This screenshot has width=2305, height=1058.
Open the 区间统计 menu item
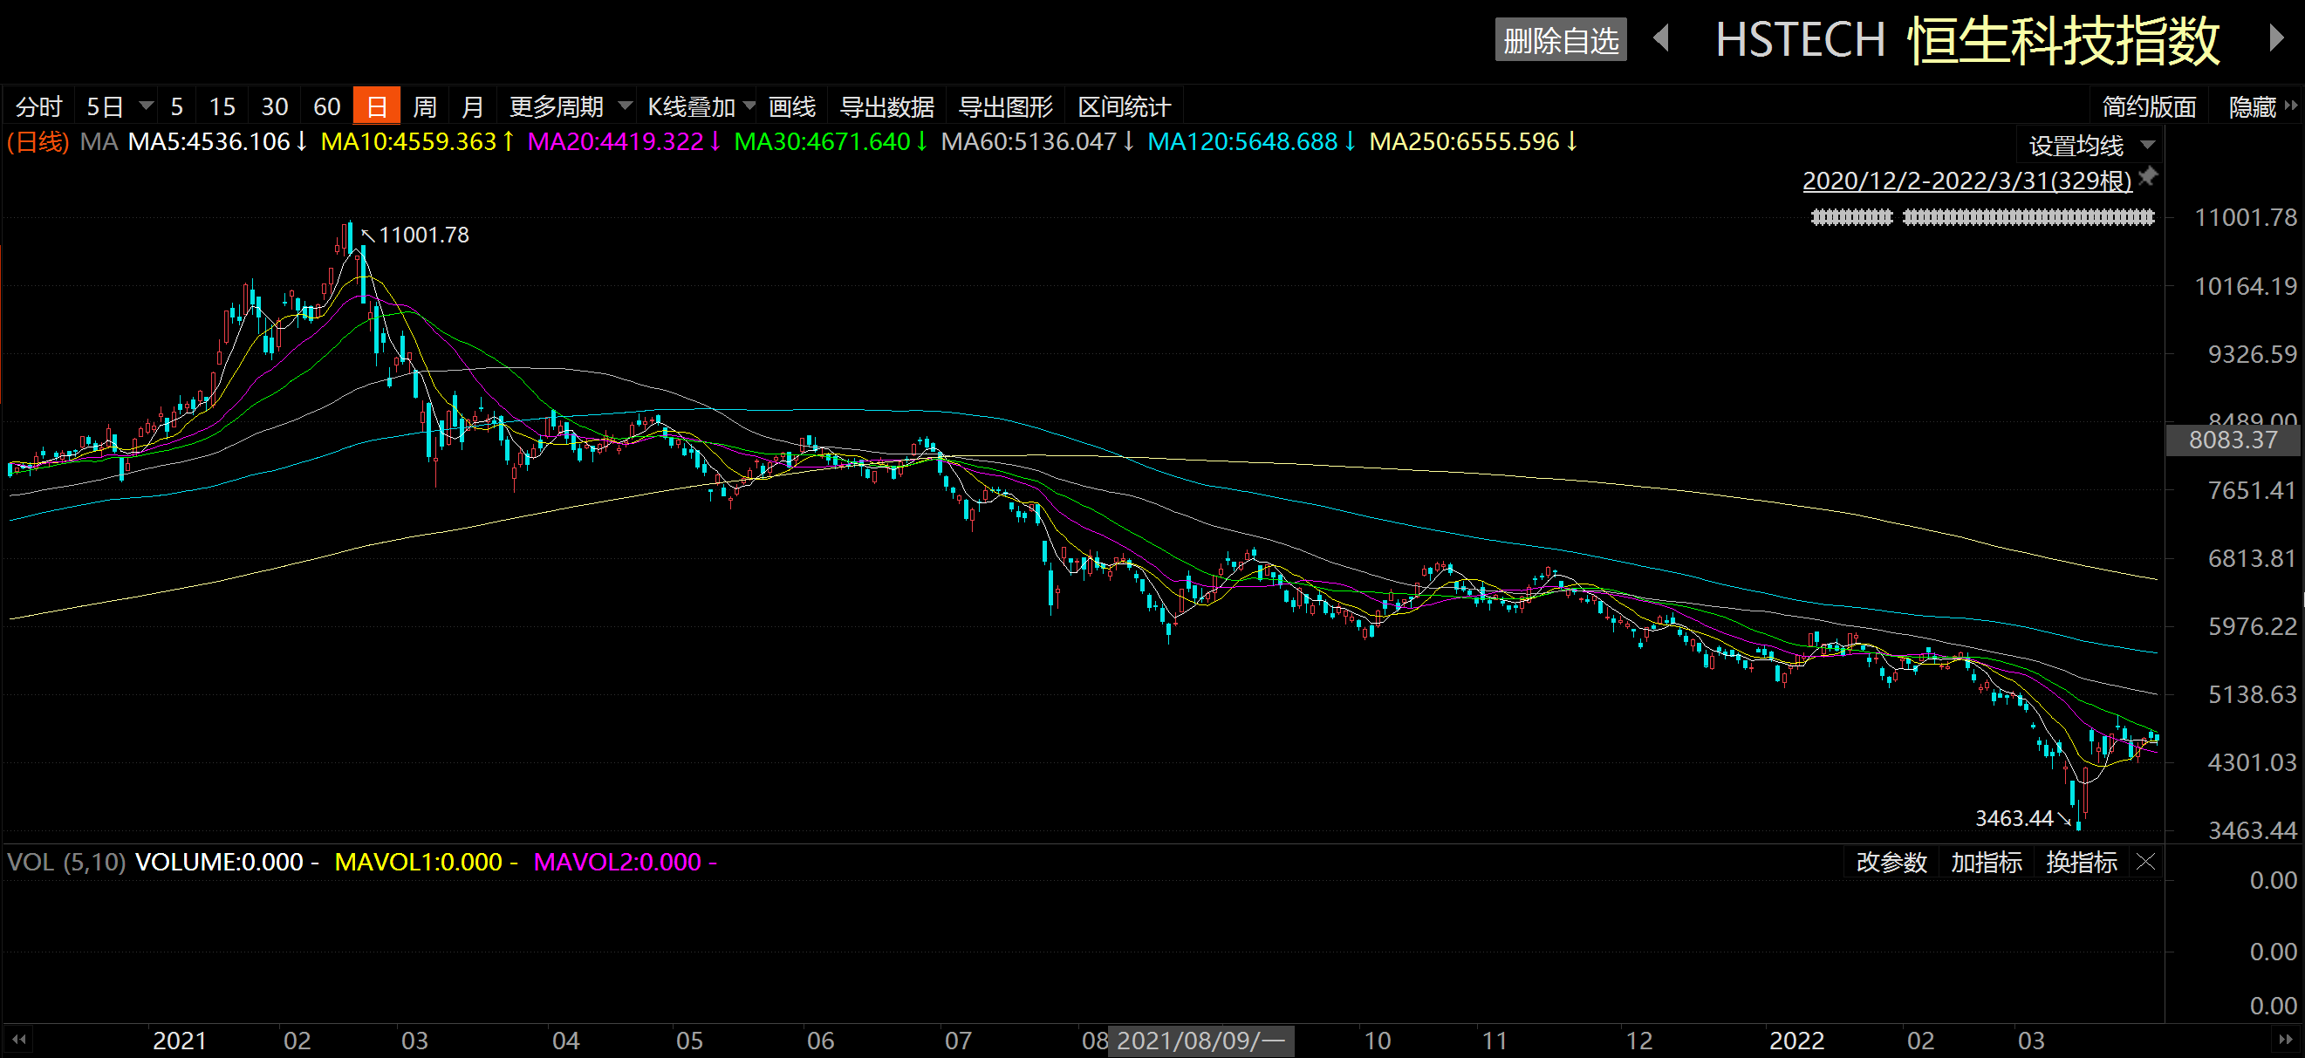click(1124, 106)
